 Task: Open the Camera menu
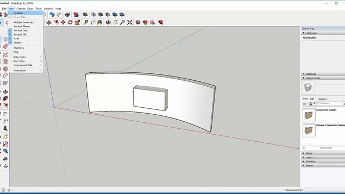point(20,9)
